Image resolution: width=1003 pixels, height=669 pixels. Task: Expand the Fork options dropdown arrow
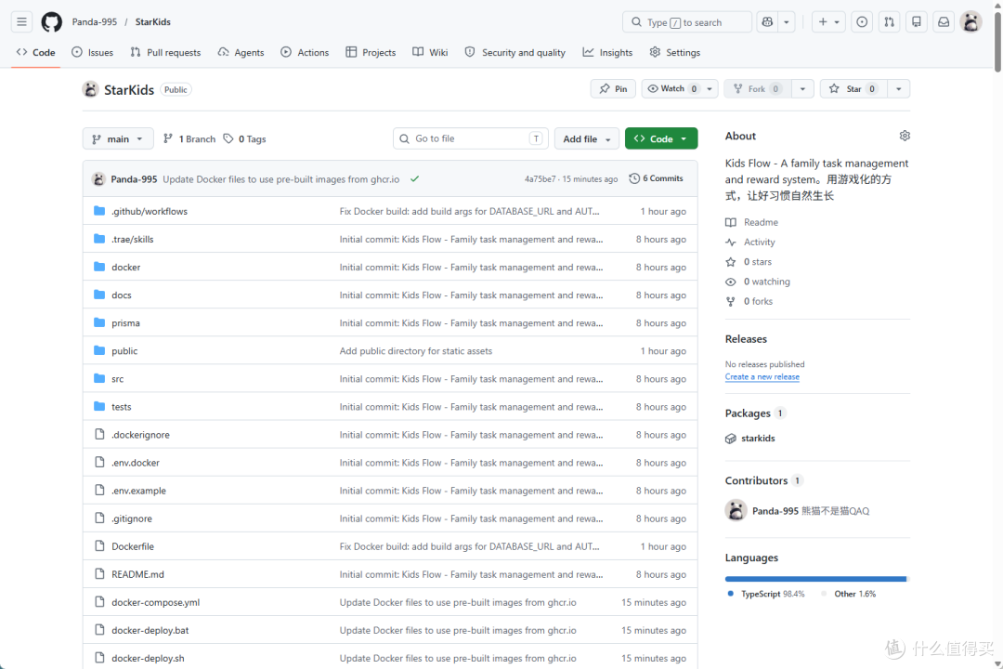click(802, 89)
